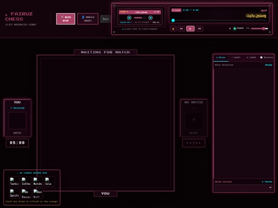Click the left cassette reel
The height and width of the screenshot is (208, 278).
(x=129, y=17)
